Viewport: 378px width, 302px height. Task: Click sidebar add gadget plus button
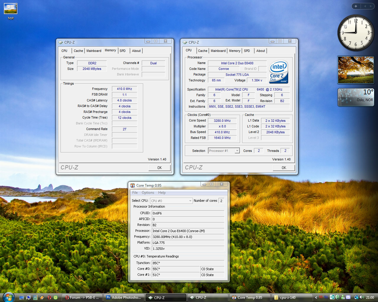pyautogui.click(x=356, y=6)
